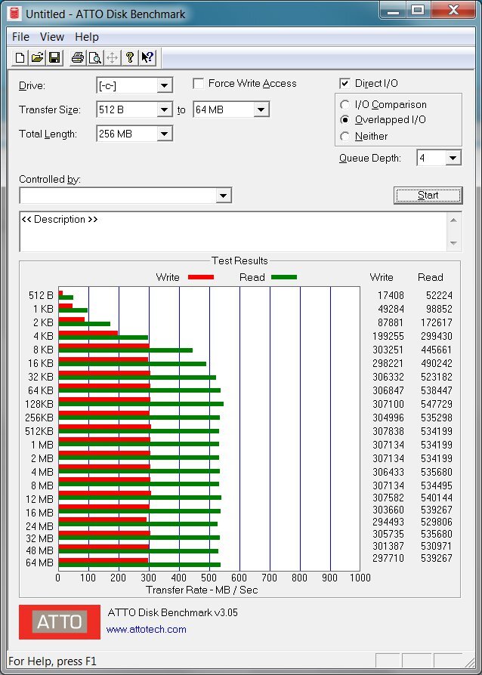The height and width of the screenshot is (675, 482).
Task: Click the New file toolbar icon
Action: pyautogui.click(x=20, y=57)
